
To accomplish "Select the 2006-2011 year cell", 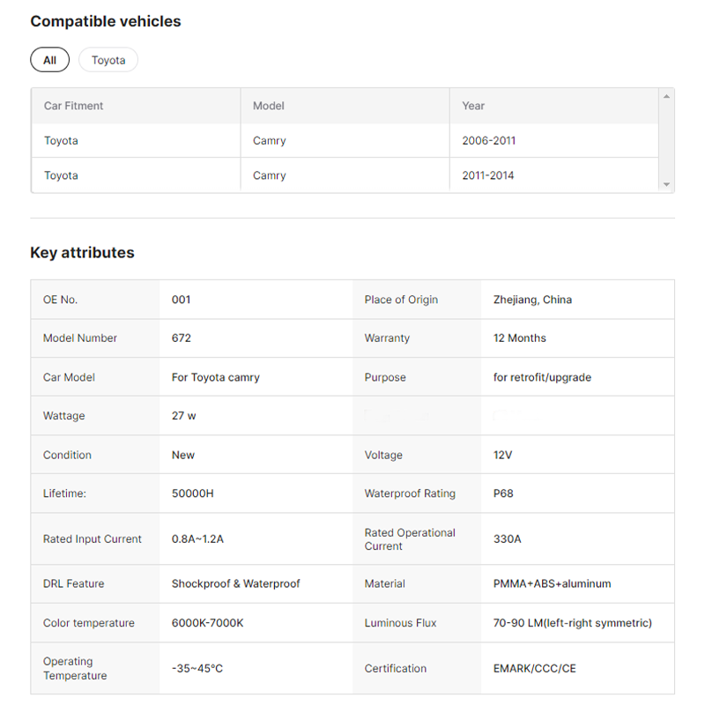I will 489,141.
